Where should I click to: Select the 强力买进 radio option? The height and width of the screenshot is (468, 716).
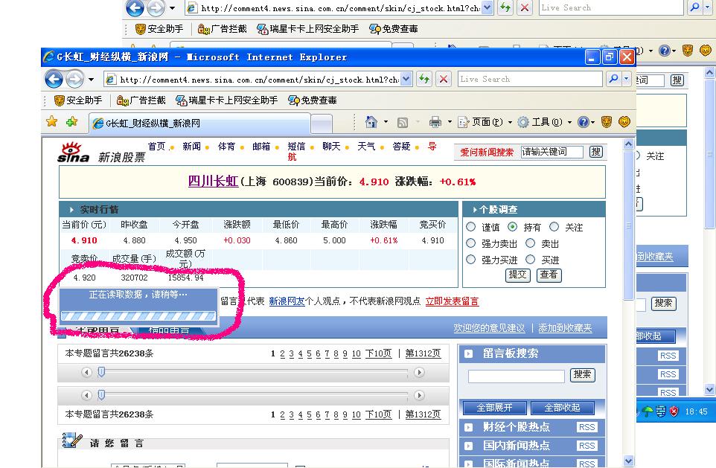(x=471, y=260)
